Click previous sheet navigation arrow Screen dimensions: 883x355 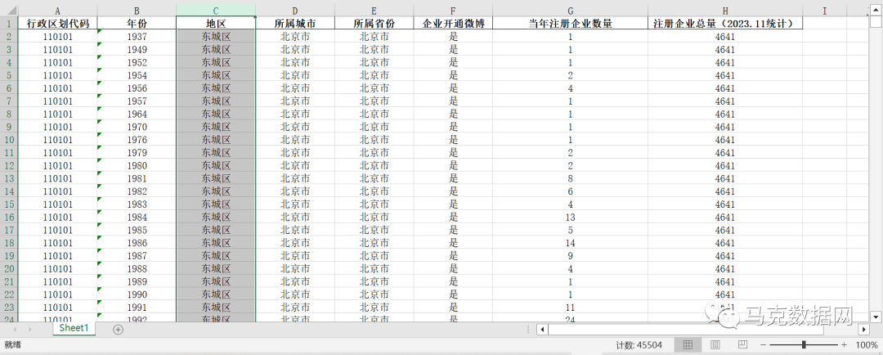(x=15, y=329)
